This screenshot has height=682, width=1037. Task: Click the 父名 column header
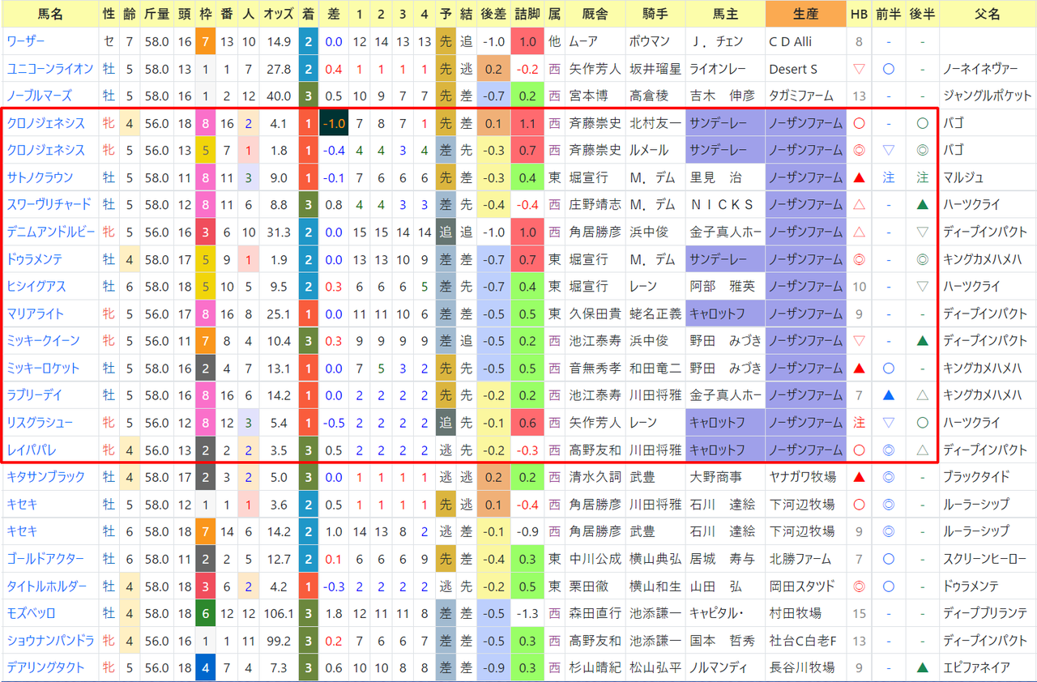tap(988, 15)
